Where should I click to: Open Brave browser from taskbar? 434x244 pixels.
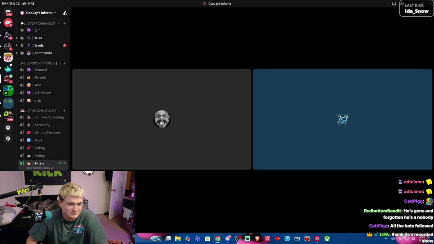coord(257,239)
